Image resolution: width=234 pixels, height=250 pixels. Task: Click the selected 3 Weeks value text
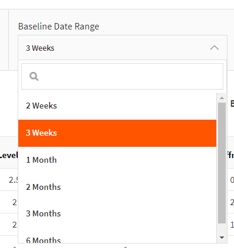coord(40,48)
